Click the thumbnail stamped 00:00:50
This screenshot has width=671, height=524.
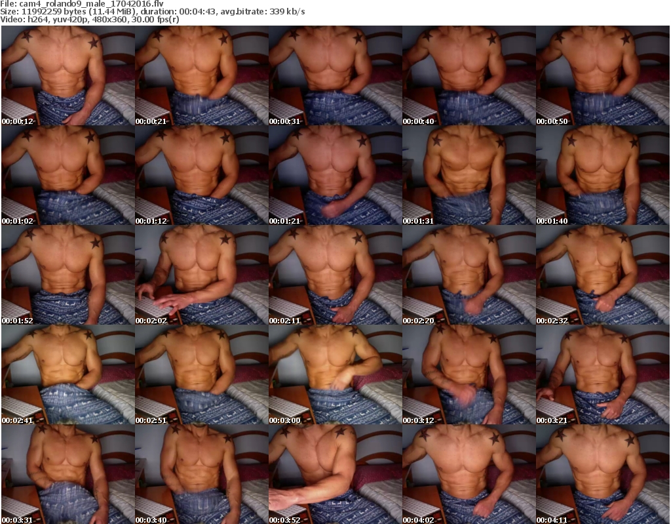pos(603,75)
